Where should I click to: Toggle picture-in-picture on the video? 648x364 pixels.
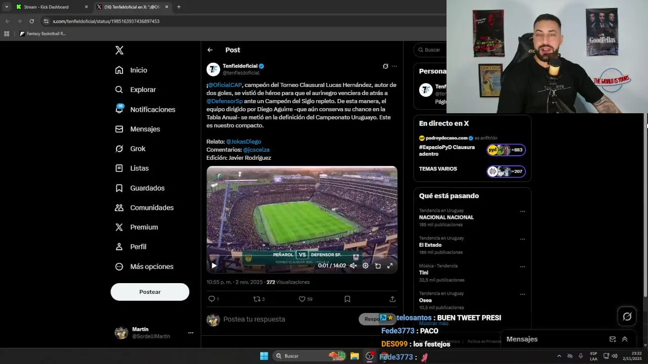(x=378, y=265)
